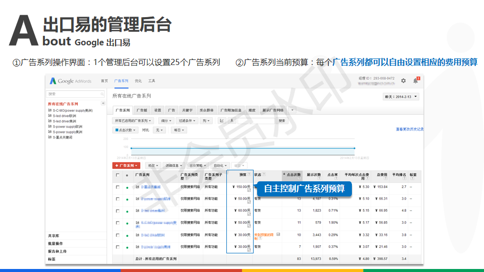Check the notifications bell icon
Screen dimensions: 484x272
pyautogui.click(x=416, y=81)
